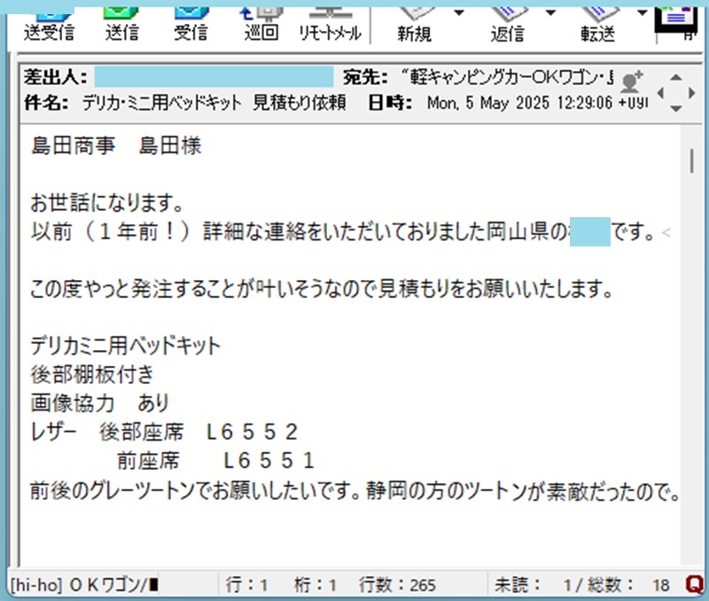709x601 pixels.
Task: Reply to this email using 返信
Action: click(508, 22)
